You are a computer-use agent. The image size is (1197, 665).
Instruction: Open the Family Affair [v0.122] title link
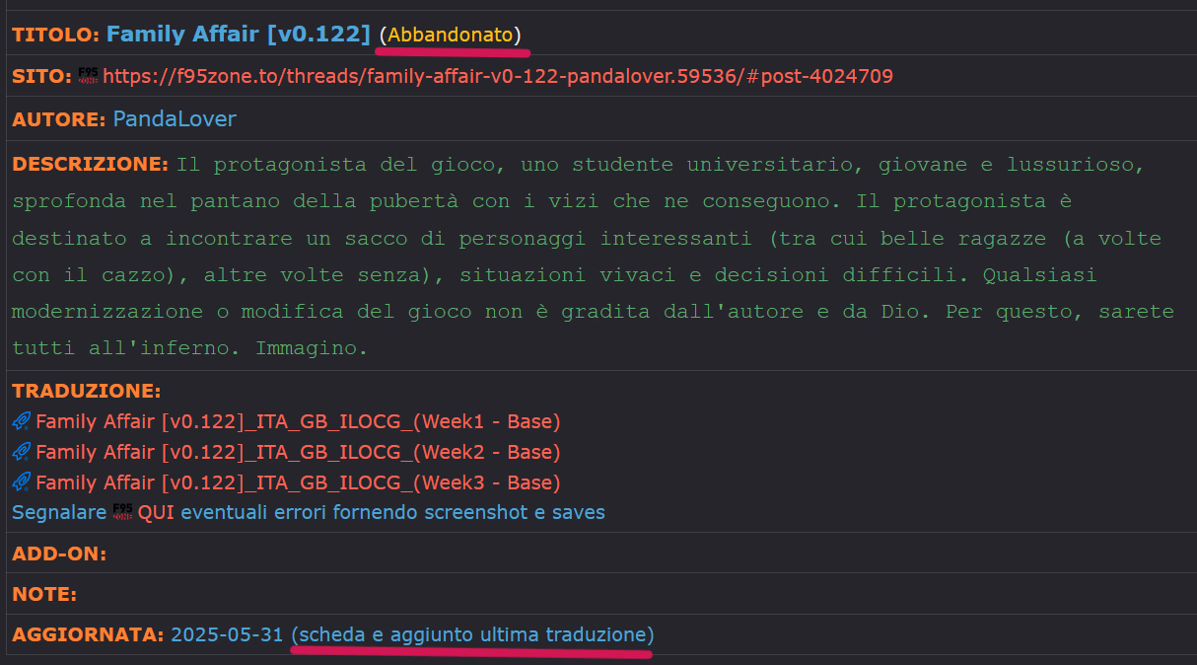(x=238, y=35)
